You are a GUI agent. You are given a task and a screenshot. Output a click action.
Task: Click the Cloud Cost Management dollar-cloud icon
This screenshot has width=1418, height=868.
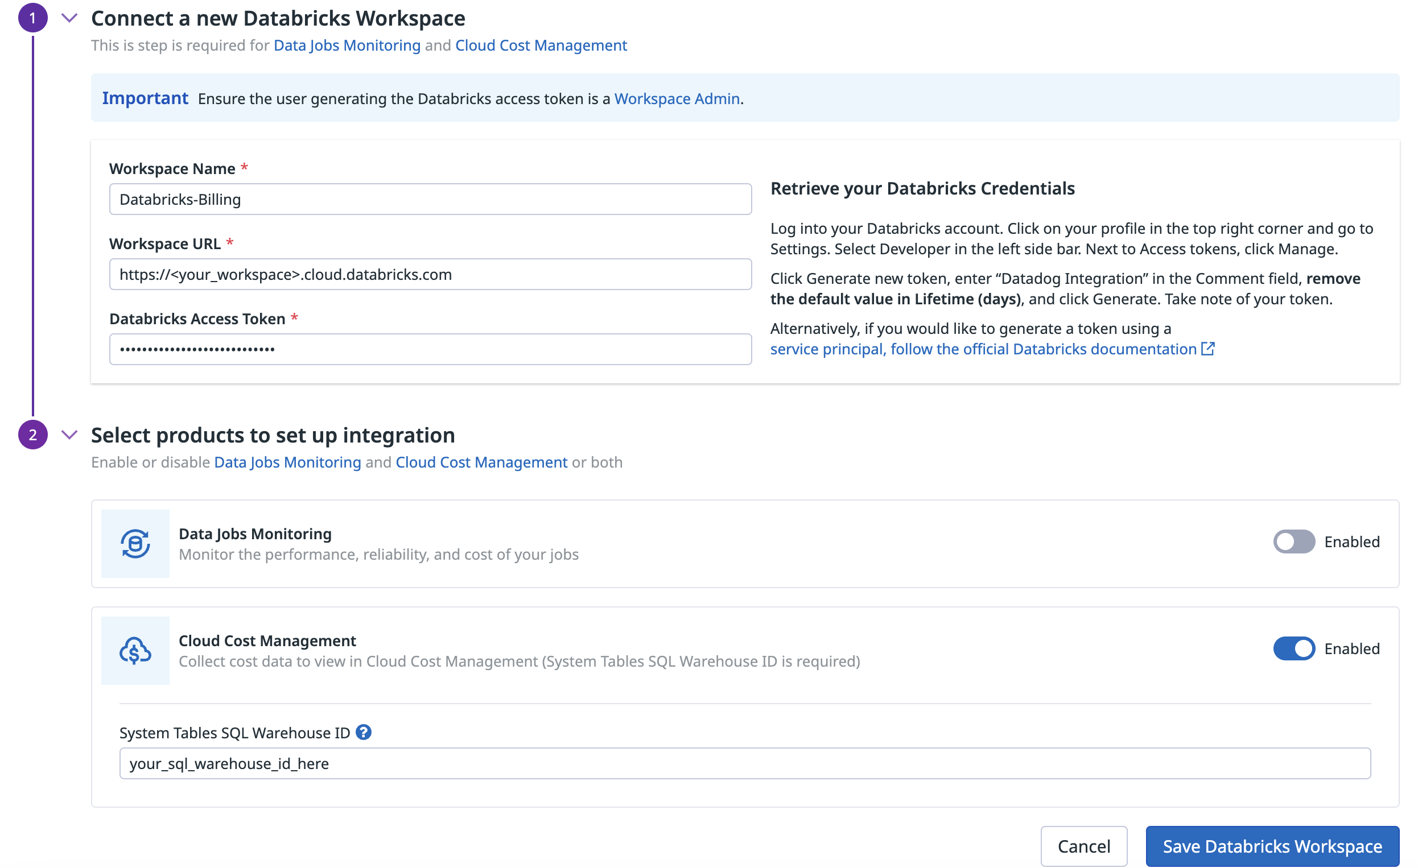click(135, 651)
